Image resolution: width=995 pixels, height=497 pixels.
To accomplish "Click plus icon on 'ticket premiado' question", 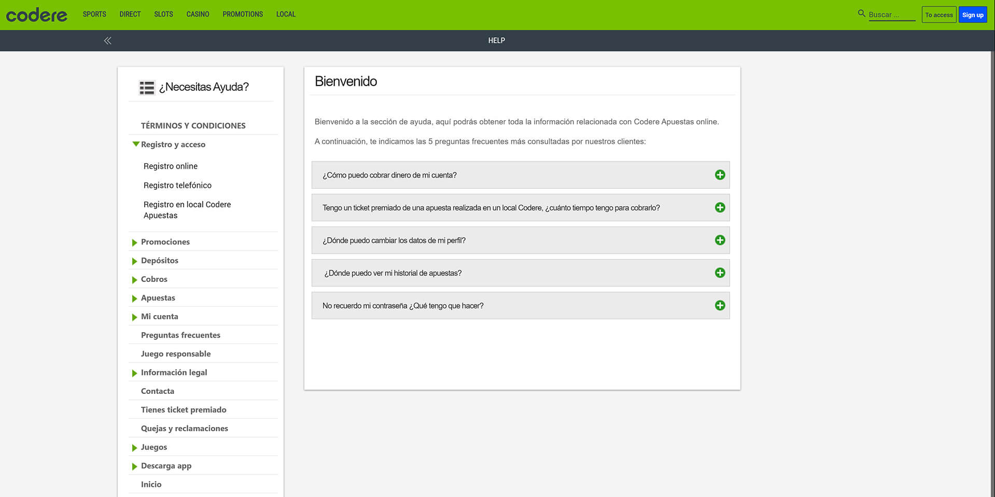I will [x=720, y=207].
